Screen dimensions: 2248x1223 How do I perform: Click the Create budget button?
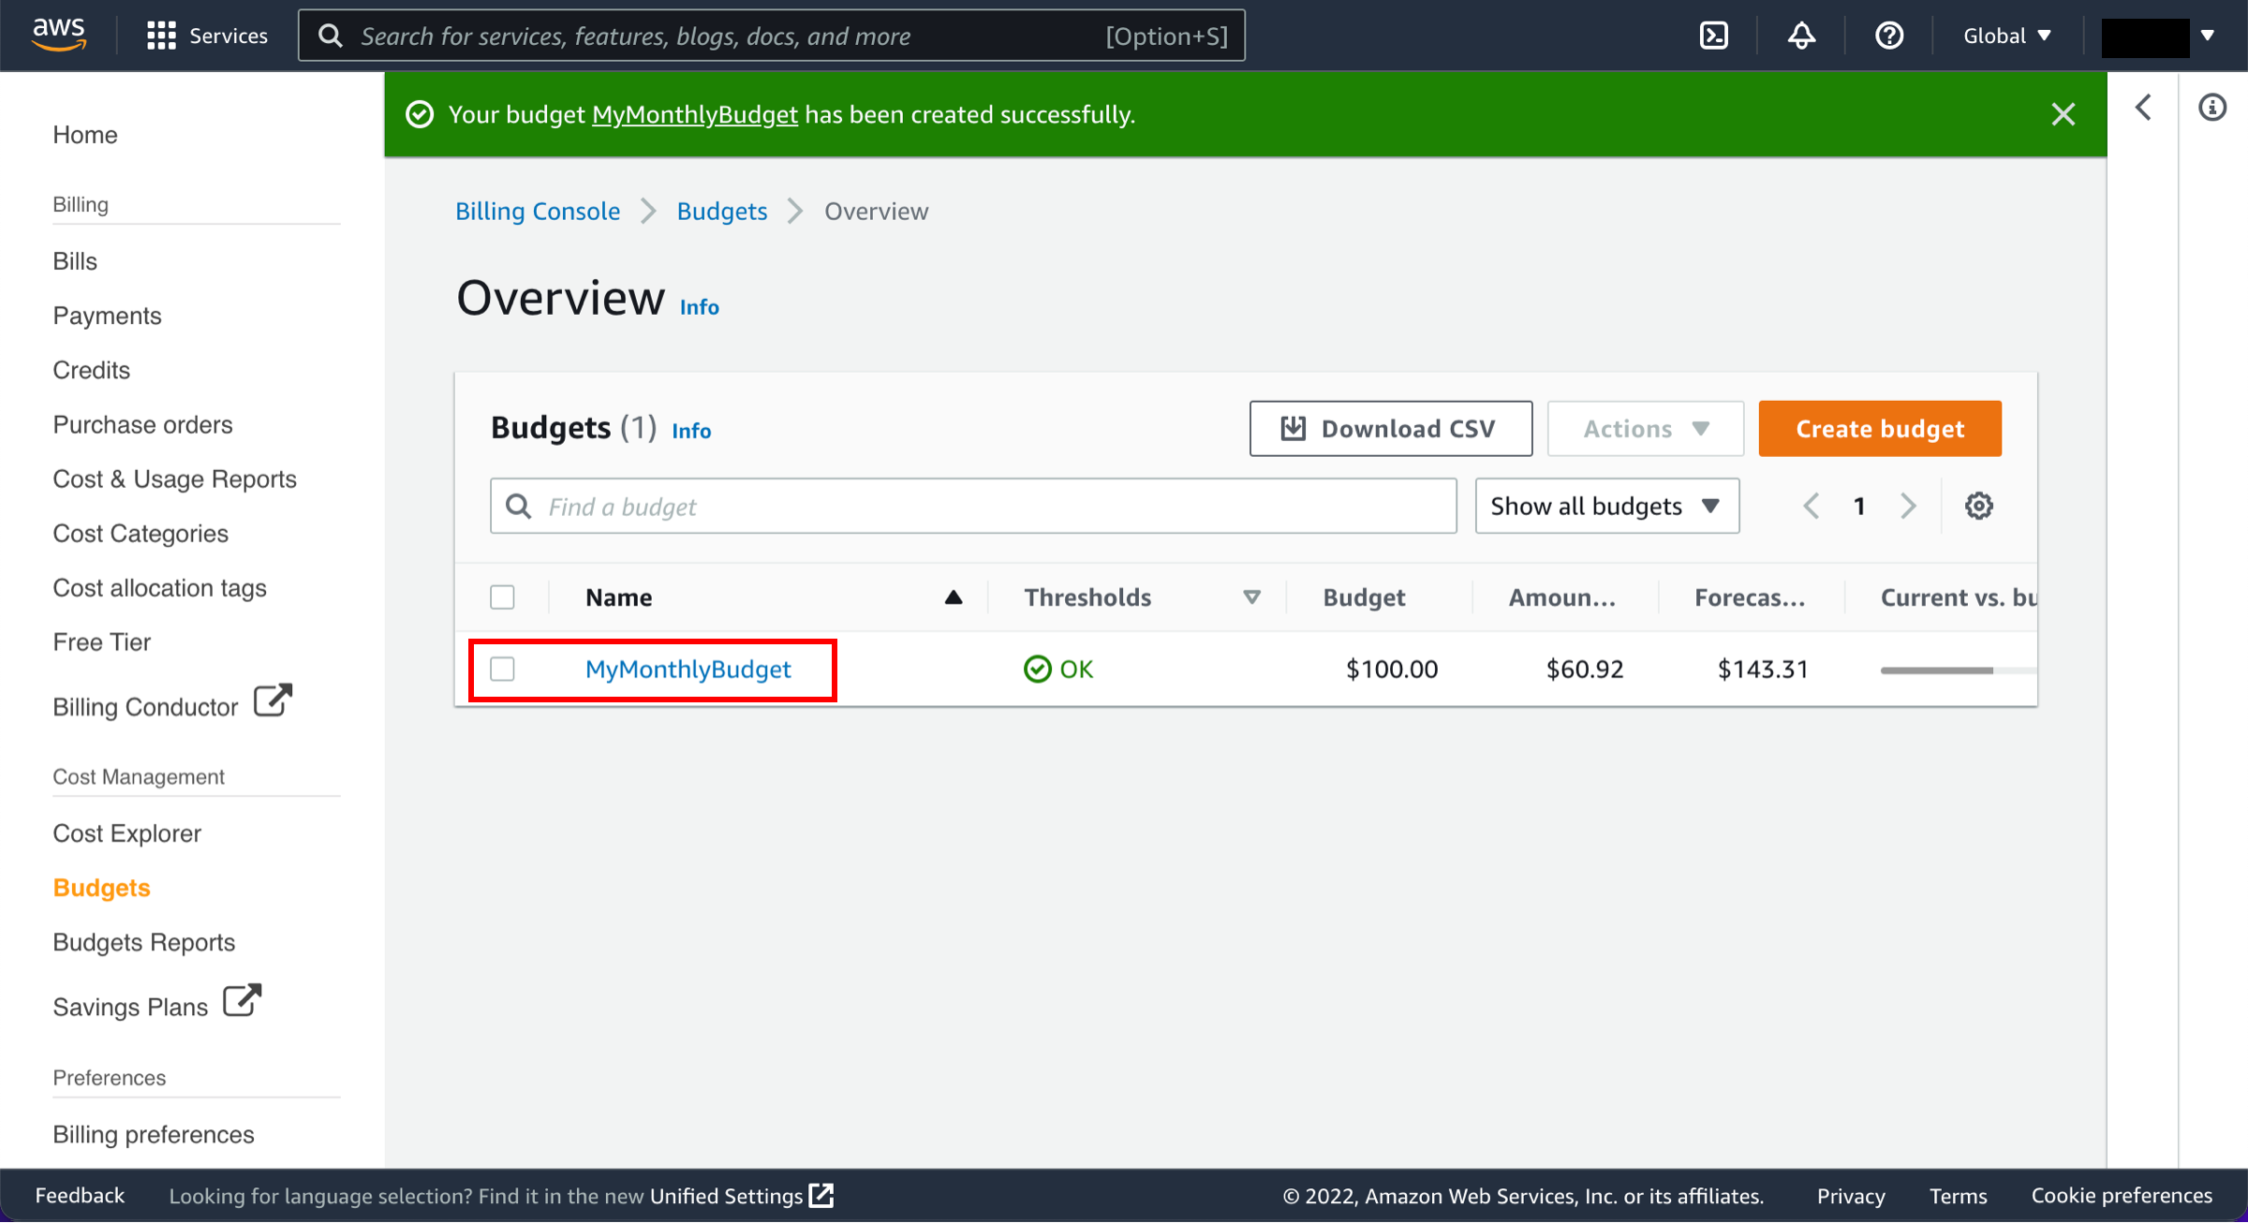1879,429
